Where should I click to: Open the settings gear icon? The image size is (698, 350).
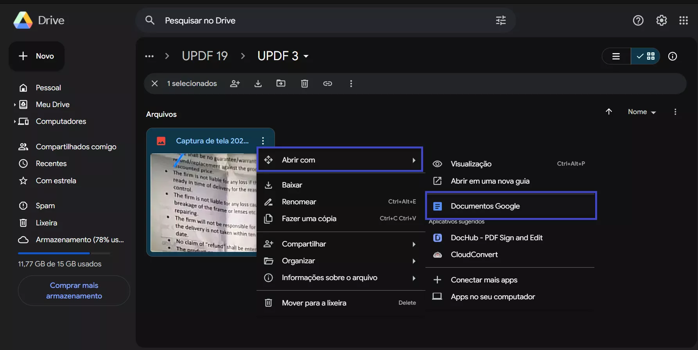pos(661,20)
